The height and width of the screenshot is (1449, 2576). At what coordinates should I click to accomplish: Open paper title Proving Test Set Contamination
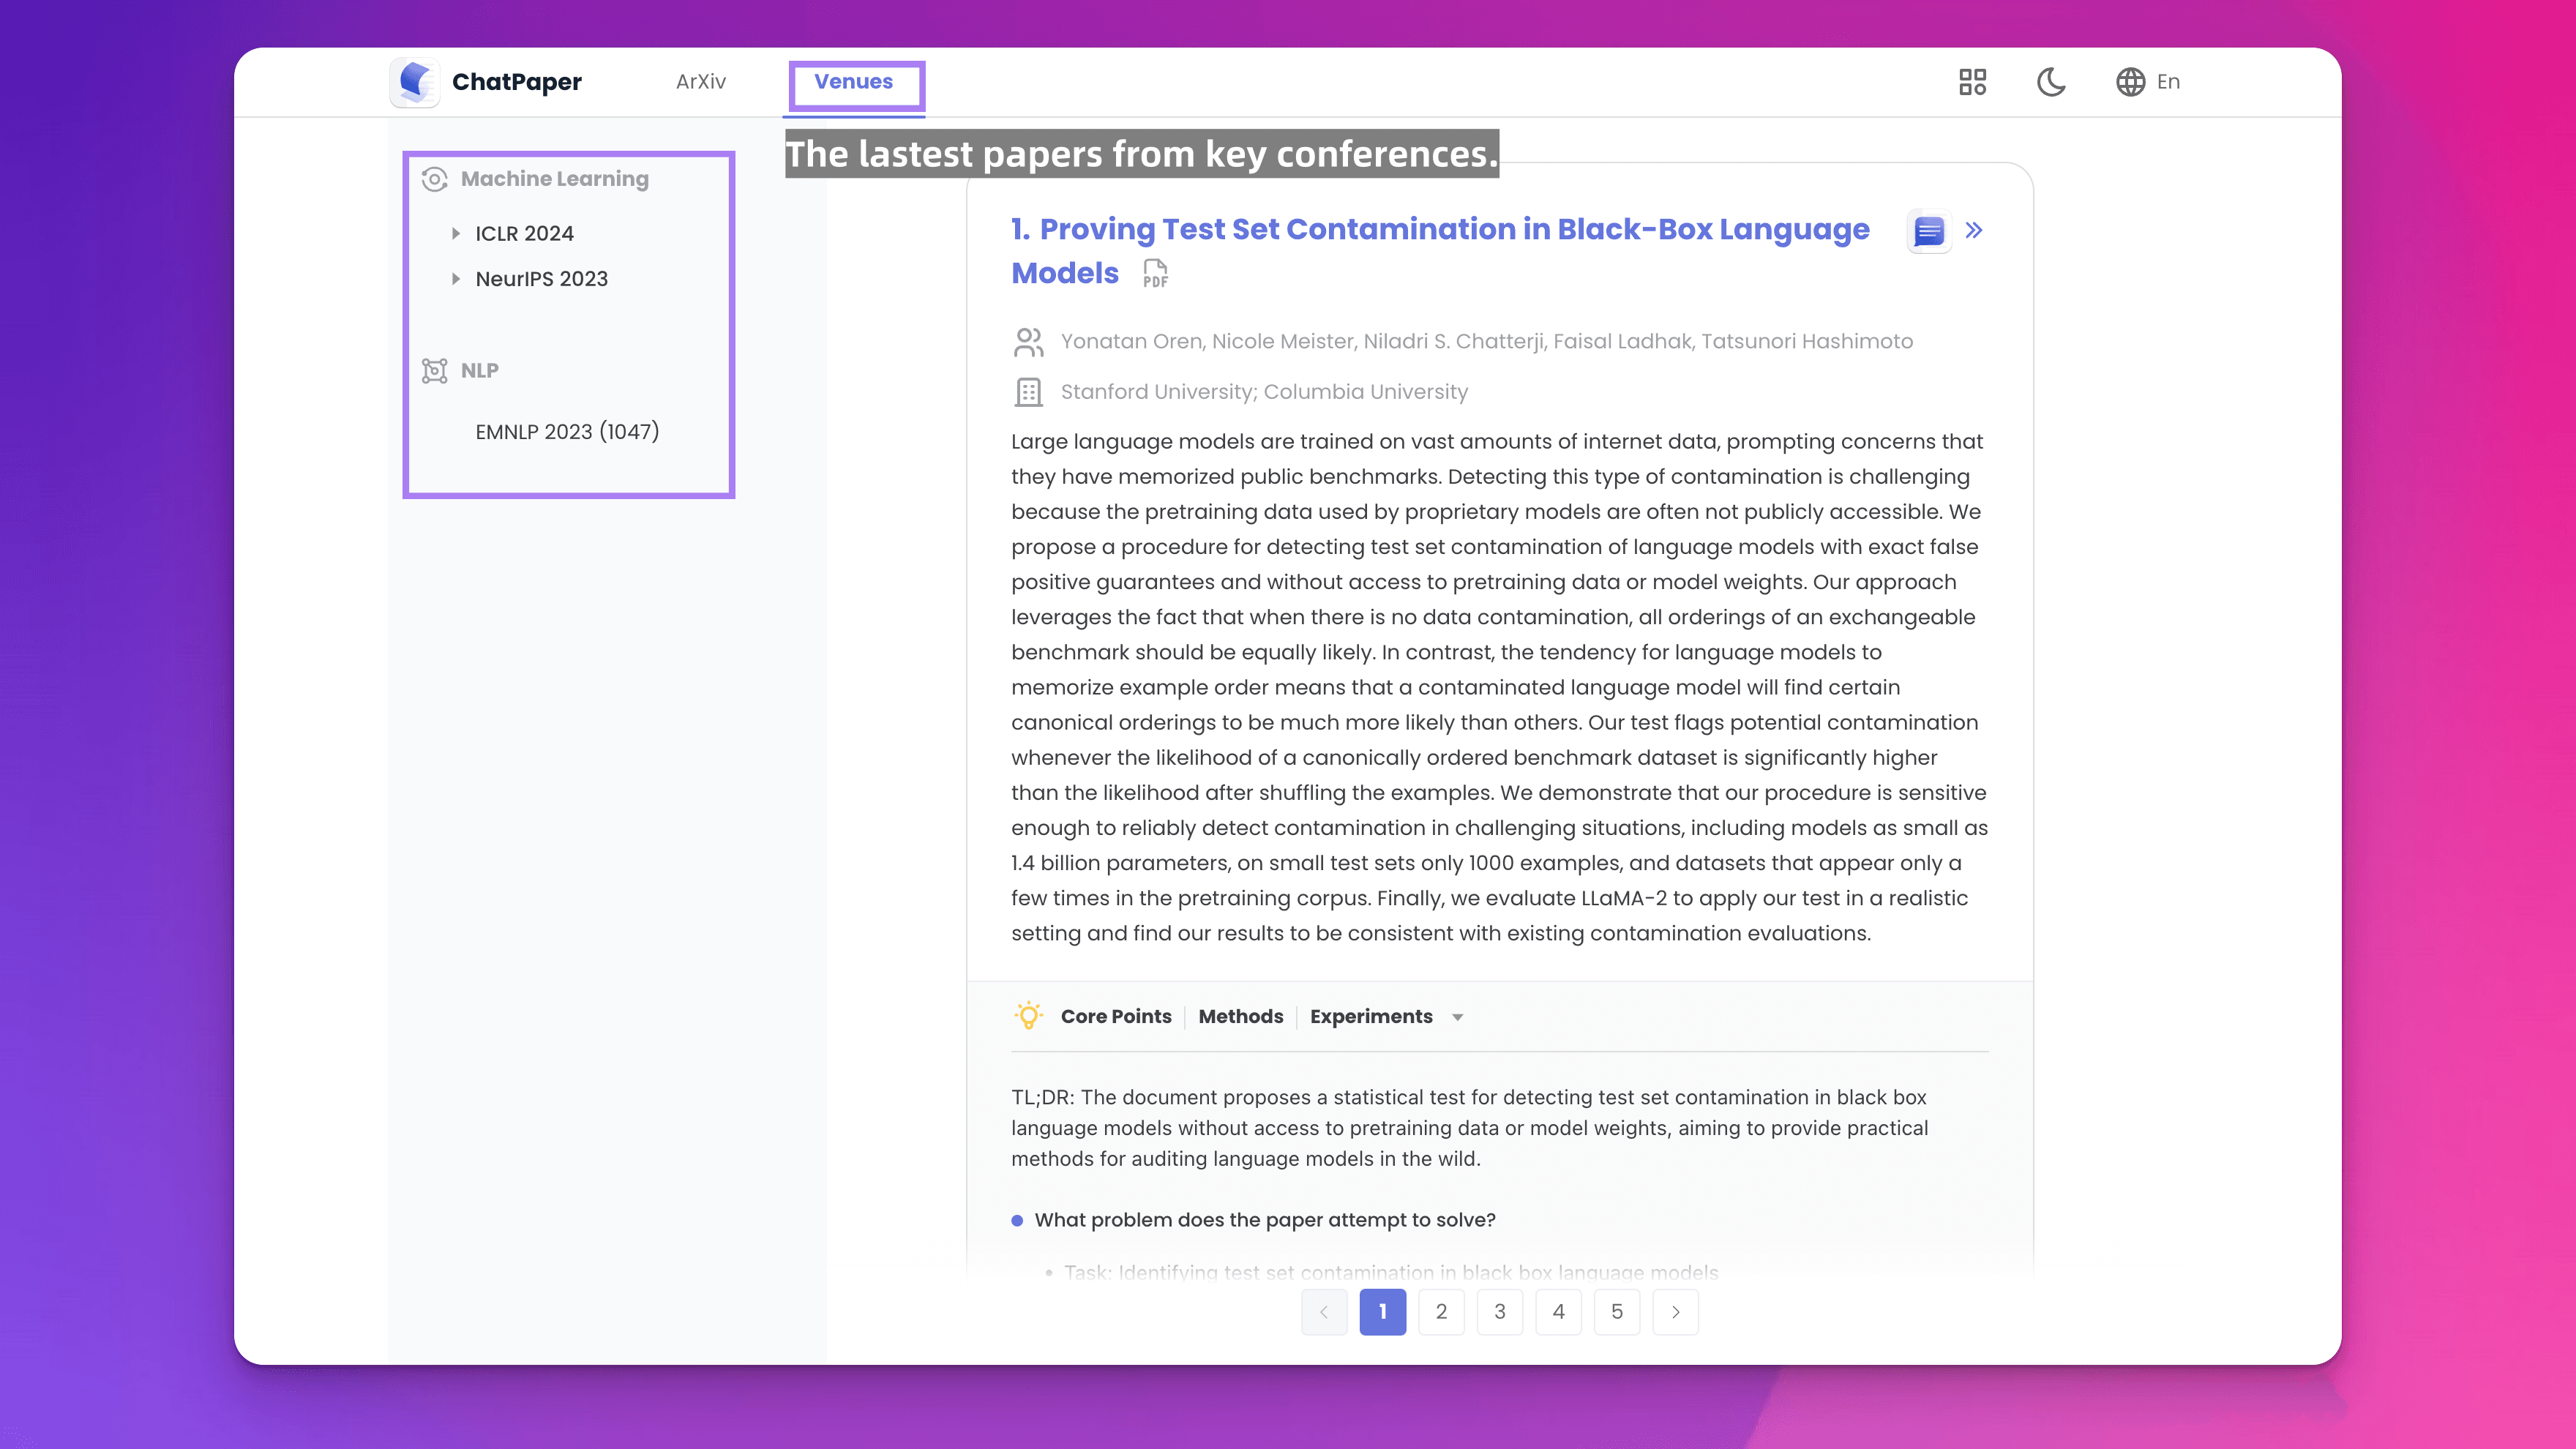1440,230
